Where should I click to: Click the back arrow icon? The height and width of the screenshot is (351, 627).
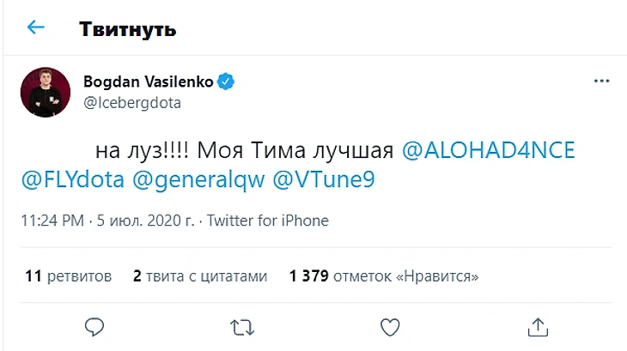tap(35, 28)
